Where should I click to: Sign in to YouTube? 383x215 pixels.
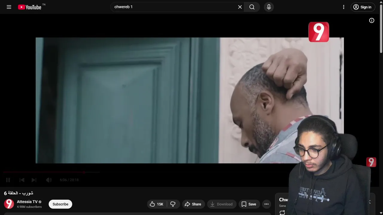point(363,7)
